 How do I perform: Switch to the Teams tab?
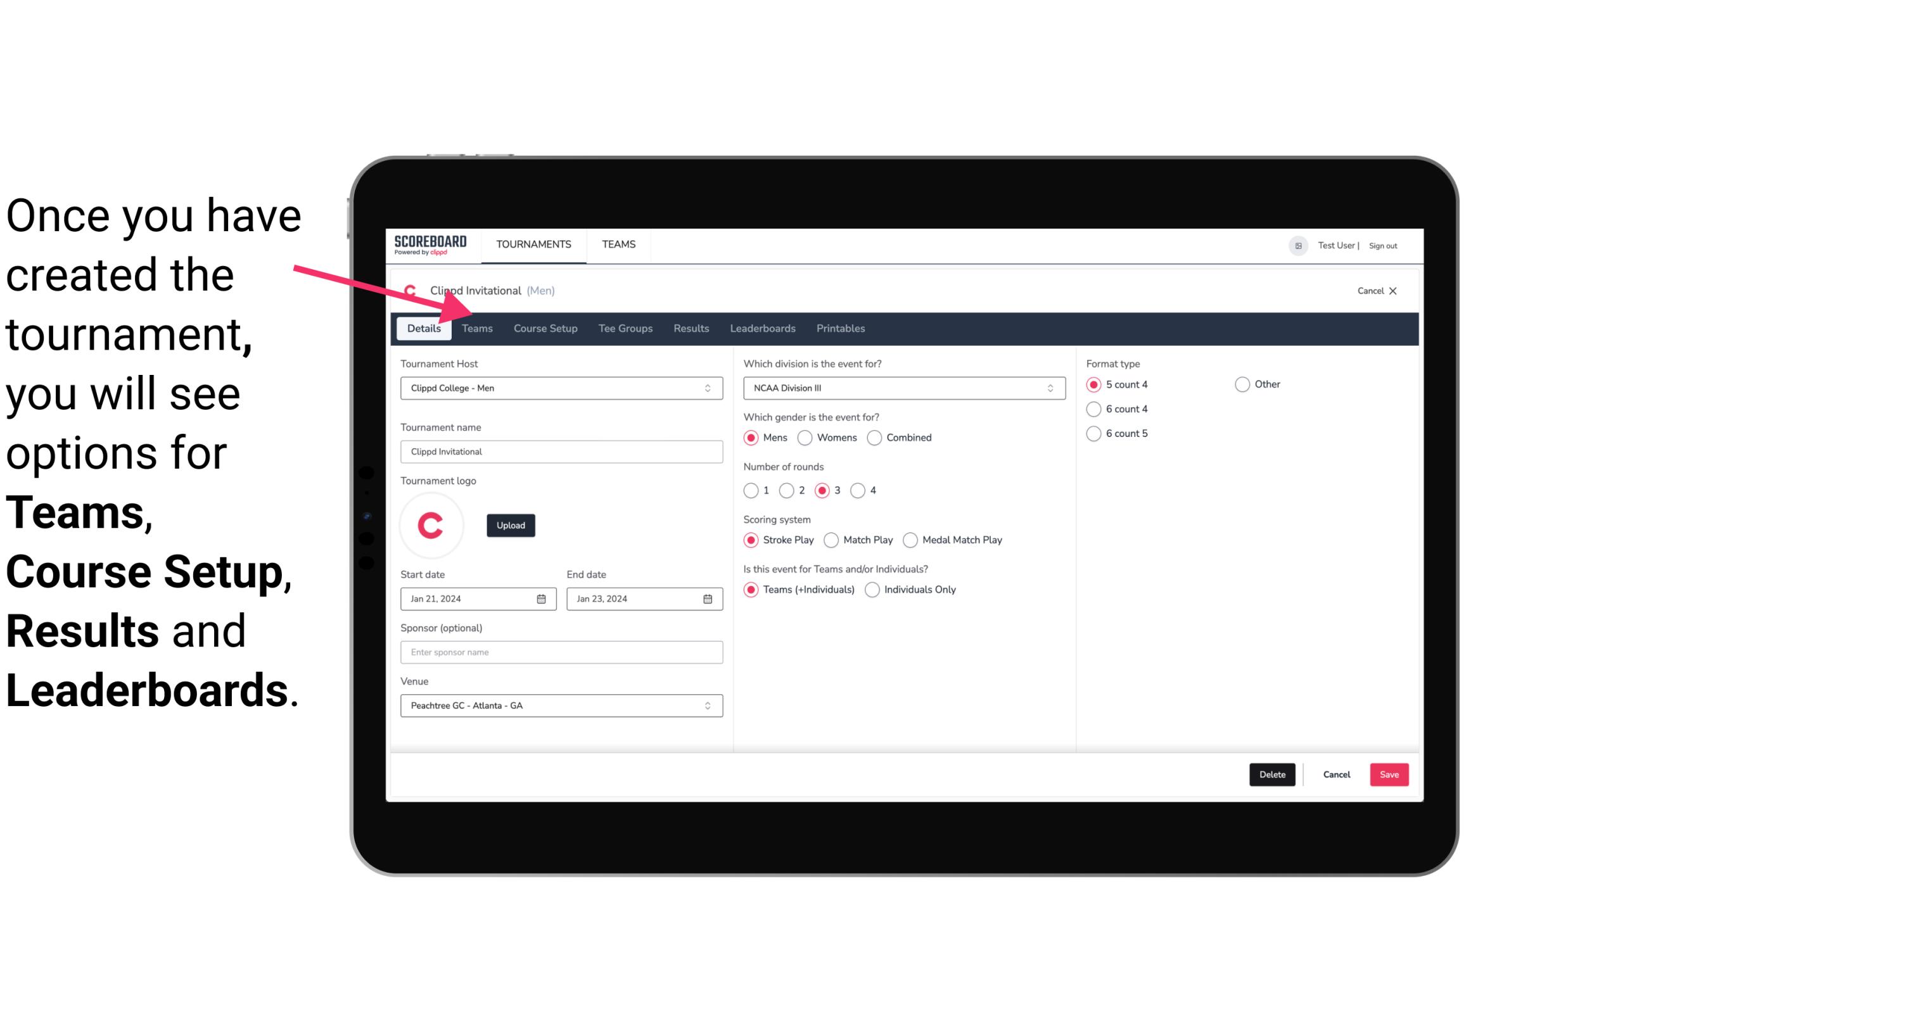coord(476,327)
